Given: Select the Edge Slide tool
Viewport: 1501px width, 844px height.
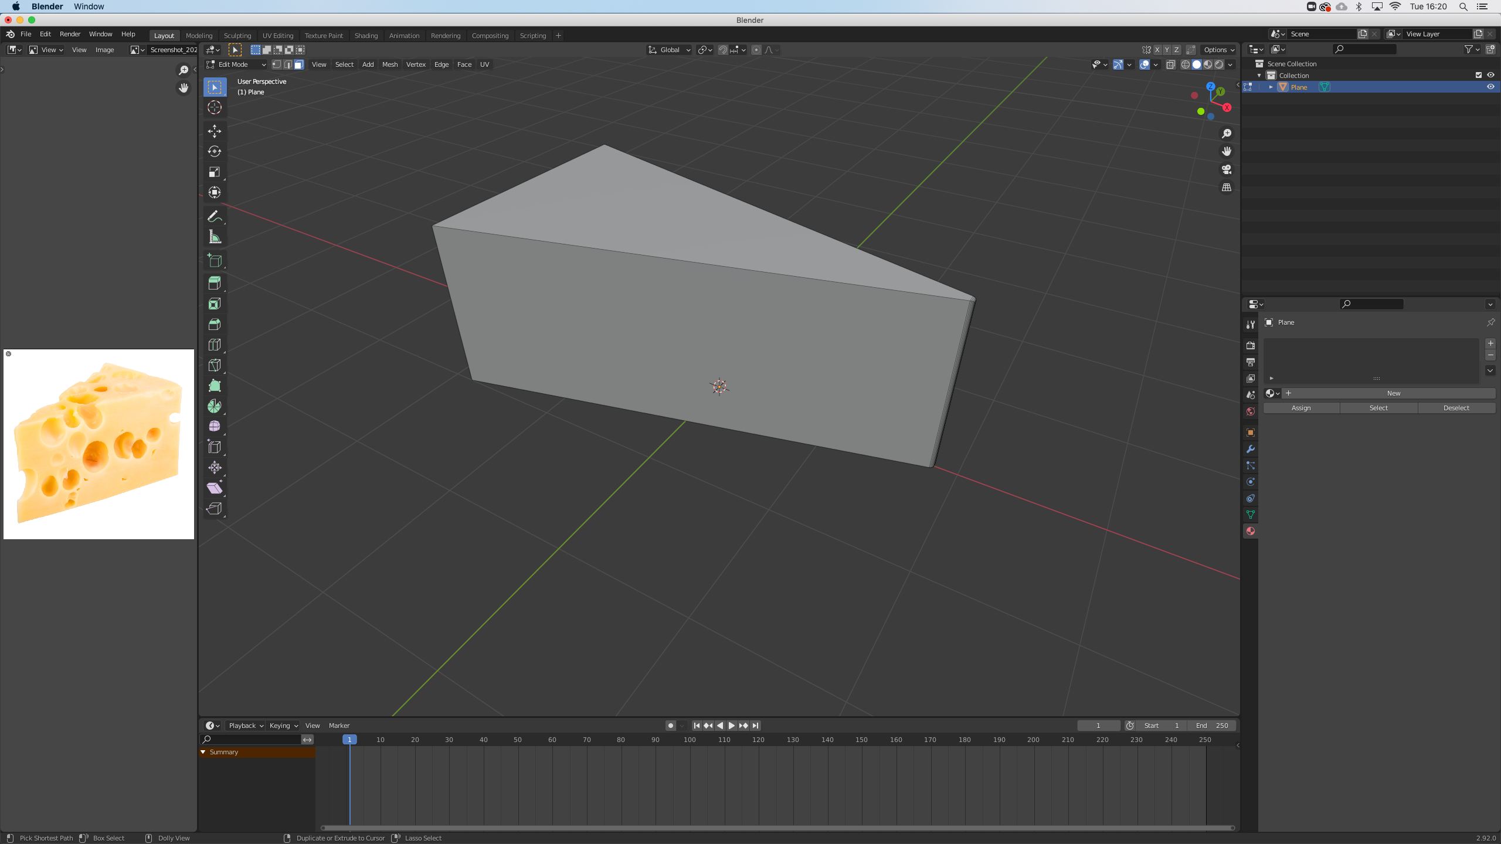Looking at the screenshot, I should pos(215,447).
